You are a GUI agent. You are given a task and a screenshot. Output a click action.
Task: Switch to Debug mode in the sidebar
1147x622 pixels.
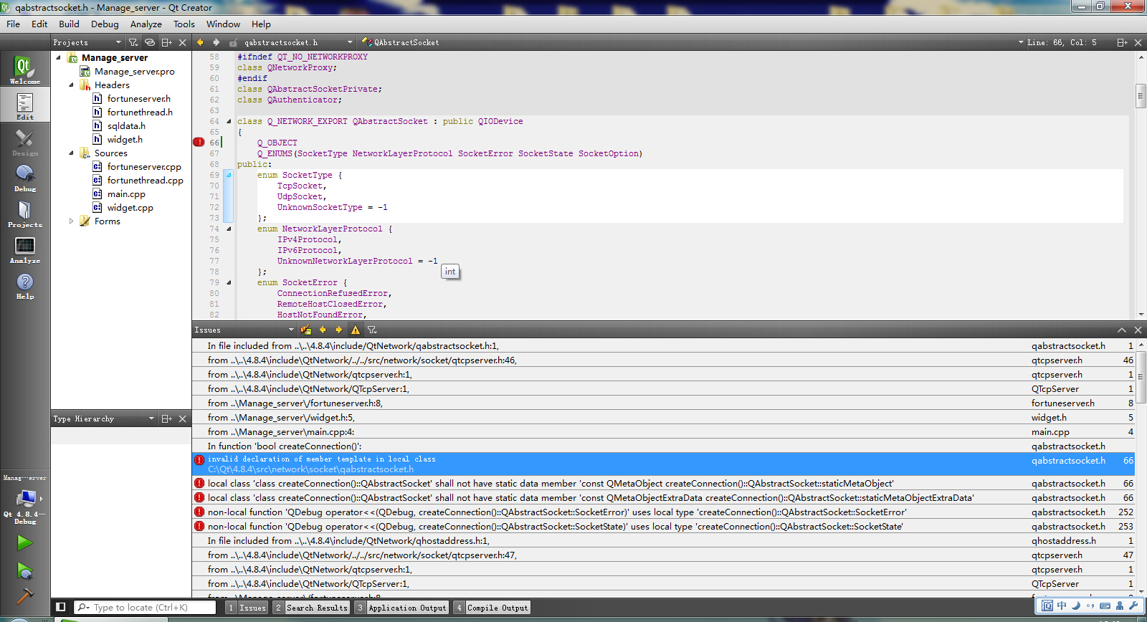[x=24, y=177]
